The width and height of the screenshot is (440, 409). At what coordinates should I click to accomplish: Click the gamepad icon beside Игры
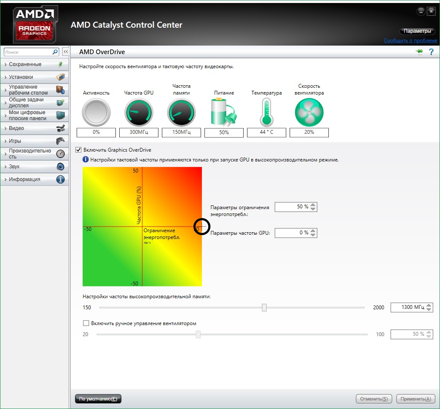pyautogui.click(x=60, y=141)
